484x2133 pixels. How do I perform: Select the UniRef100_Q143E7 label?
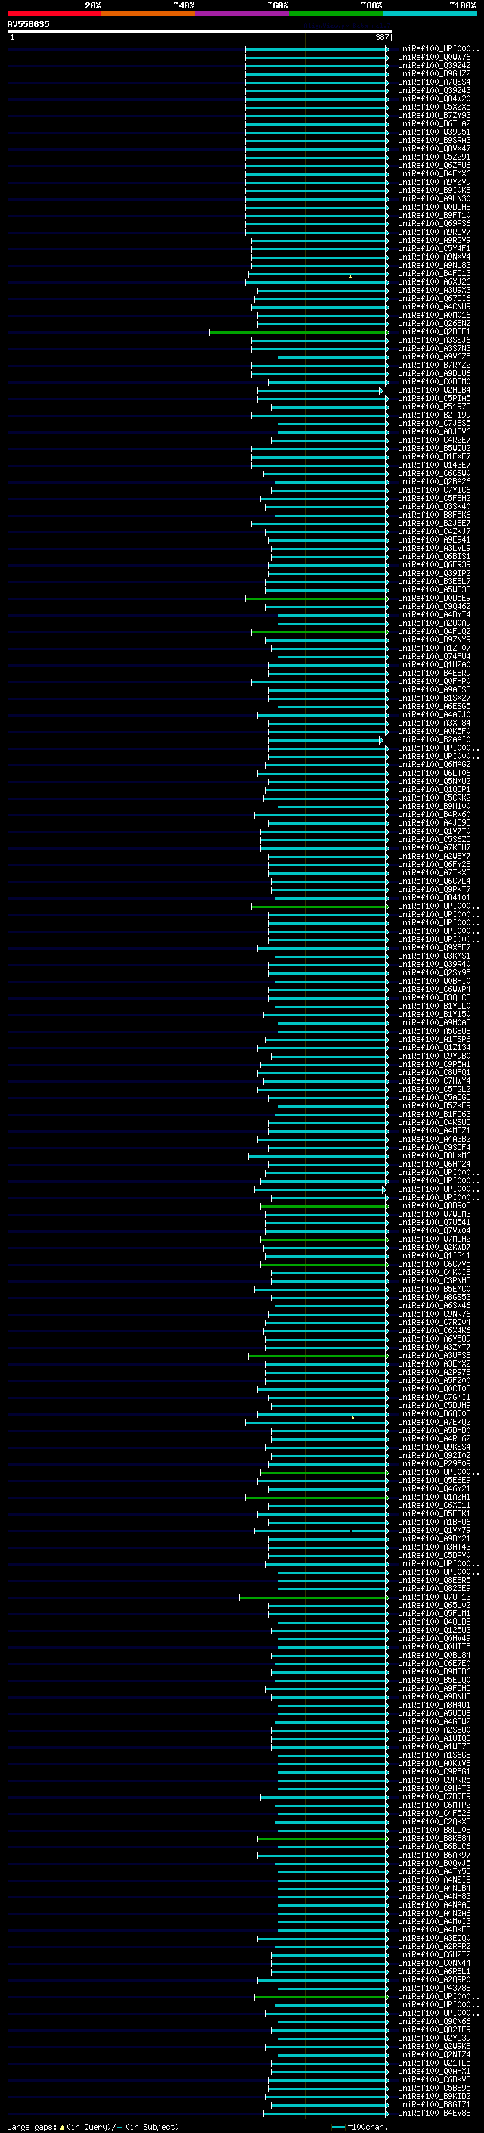click(434, 465)
